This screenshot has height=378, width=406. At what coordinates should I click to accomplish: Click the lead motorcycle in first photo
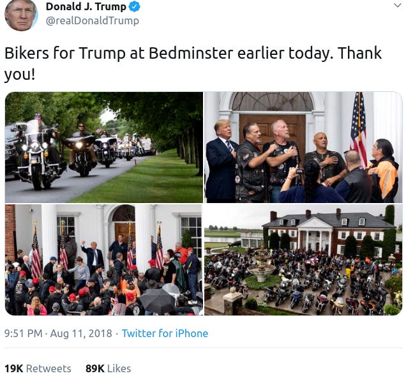pos(36,154)
